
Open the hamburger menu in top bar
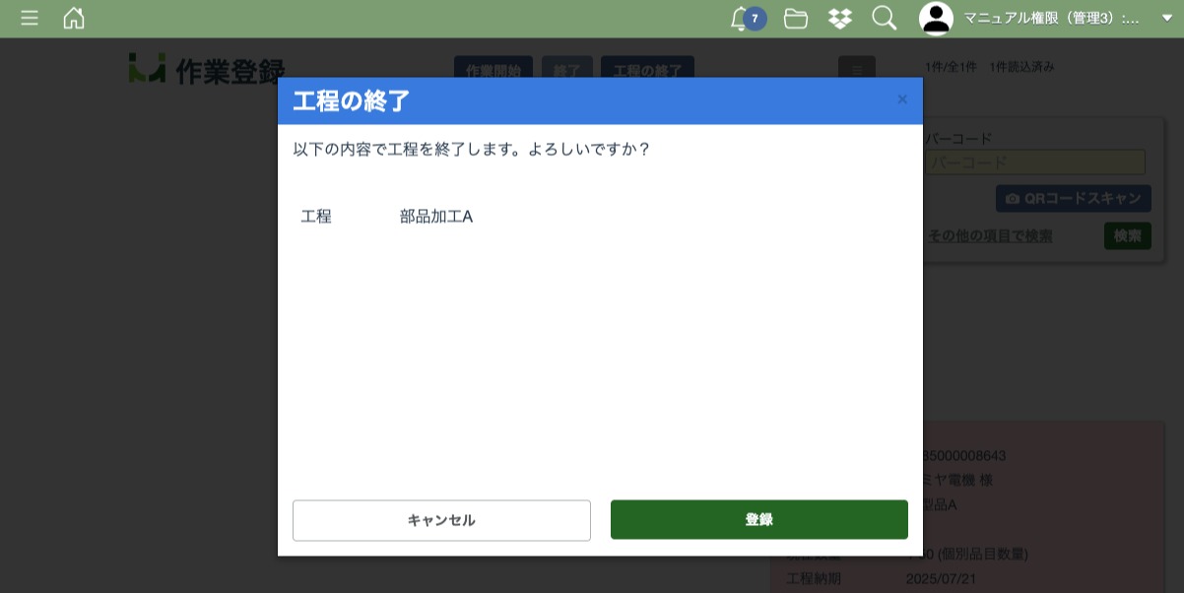(30, 18)
